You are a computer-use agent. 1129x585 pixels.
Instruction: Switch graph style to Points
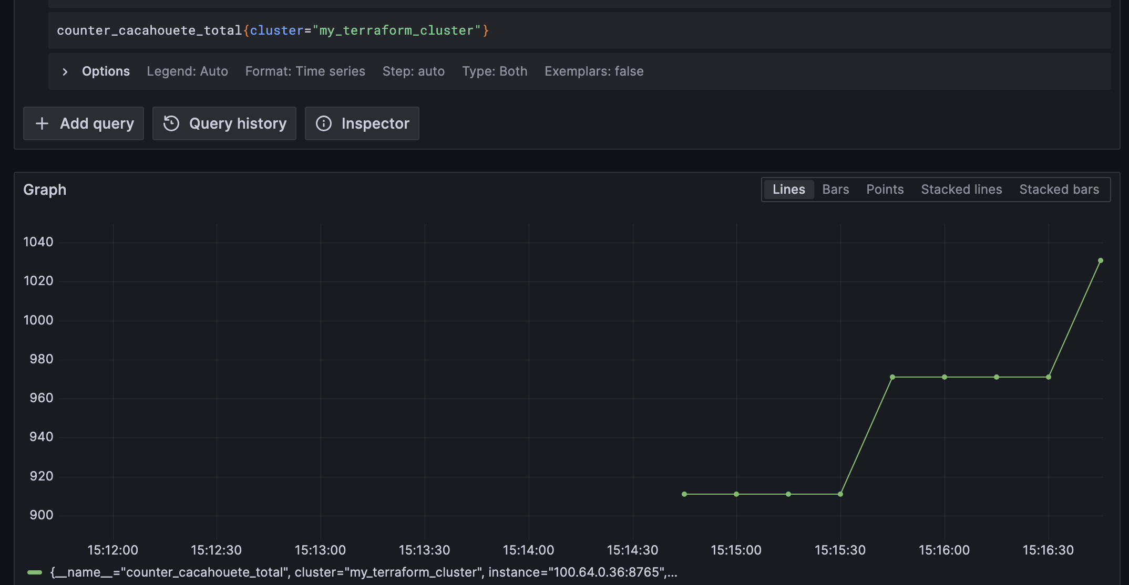click(885, 190)
